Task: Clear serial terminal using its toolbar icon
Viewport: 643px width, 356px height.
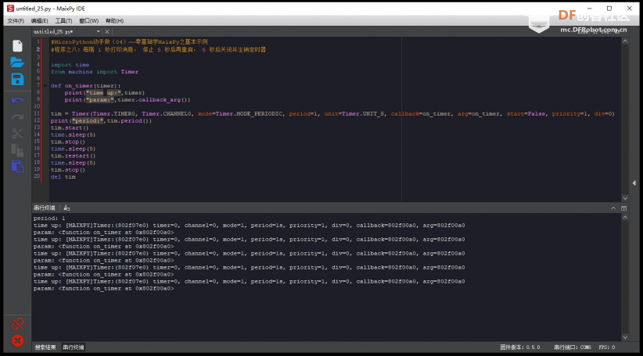Action: [66, 208]
